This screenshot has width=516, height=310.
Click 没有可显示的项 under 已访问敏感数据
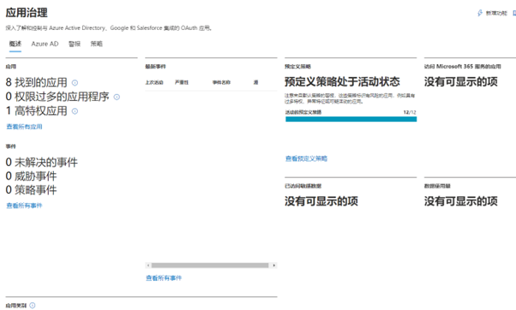[x=321, y=201]
